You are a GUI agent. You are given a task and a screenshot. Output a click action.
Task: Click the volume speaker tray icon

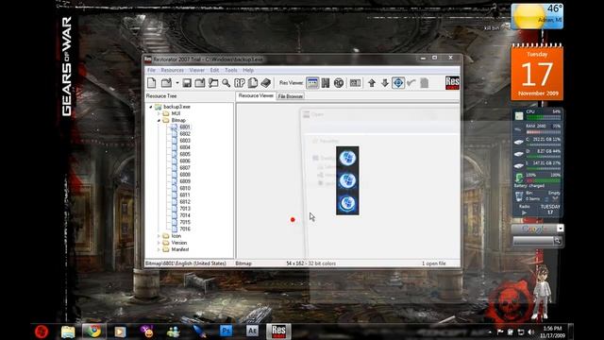click(x=531, y=331)
